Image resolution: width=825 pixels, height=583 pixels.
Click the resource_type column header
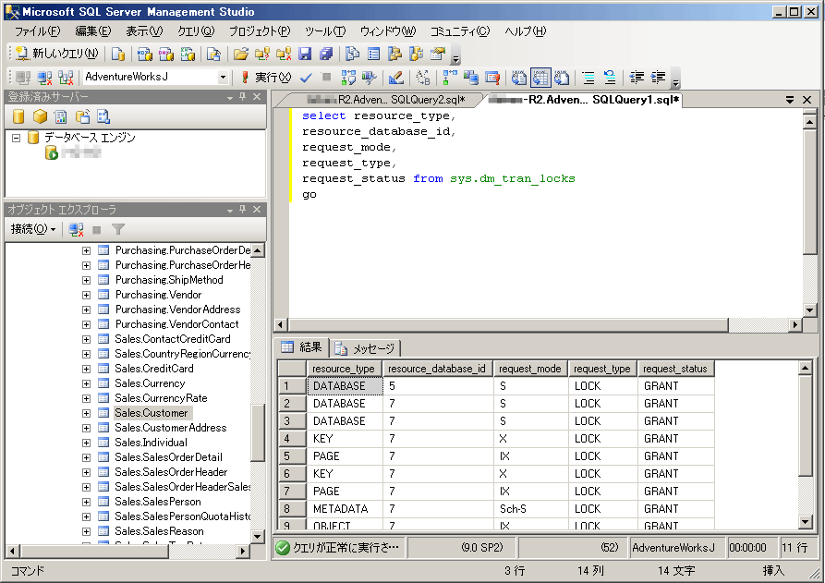[x=345, y=369]
